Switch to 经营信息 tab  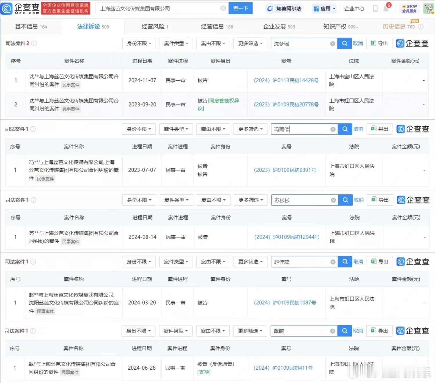[217, 27]
